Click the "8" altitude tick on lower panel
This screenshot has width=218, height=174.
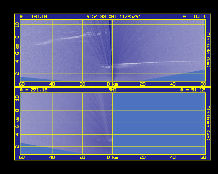pos(17,110)
